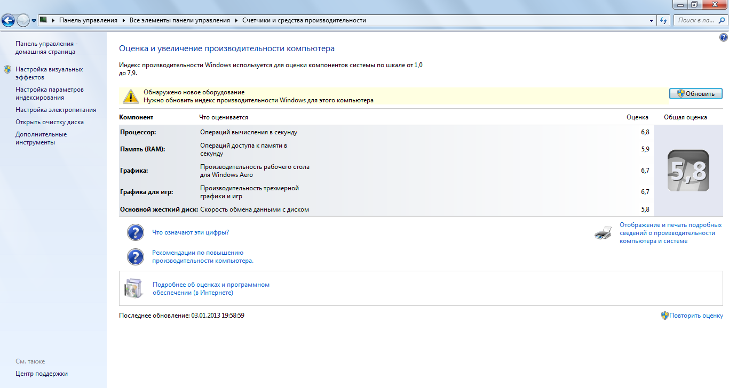Open the address bar history dropdown
Image resolution: width=729 pixels, height=388 pixels.
[x=652, y=20]
